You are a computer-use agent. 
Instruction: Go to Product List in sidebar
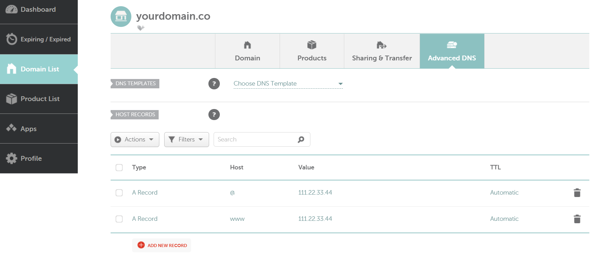(x=39, y=99)
